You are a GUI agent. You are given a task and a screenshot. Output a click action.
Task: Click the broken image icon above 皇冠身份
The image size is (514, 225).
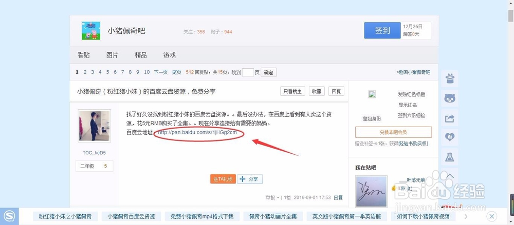(372, 94)
